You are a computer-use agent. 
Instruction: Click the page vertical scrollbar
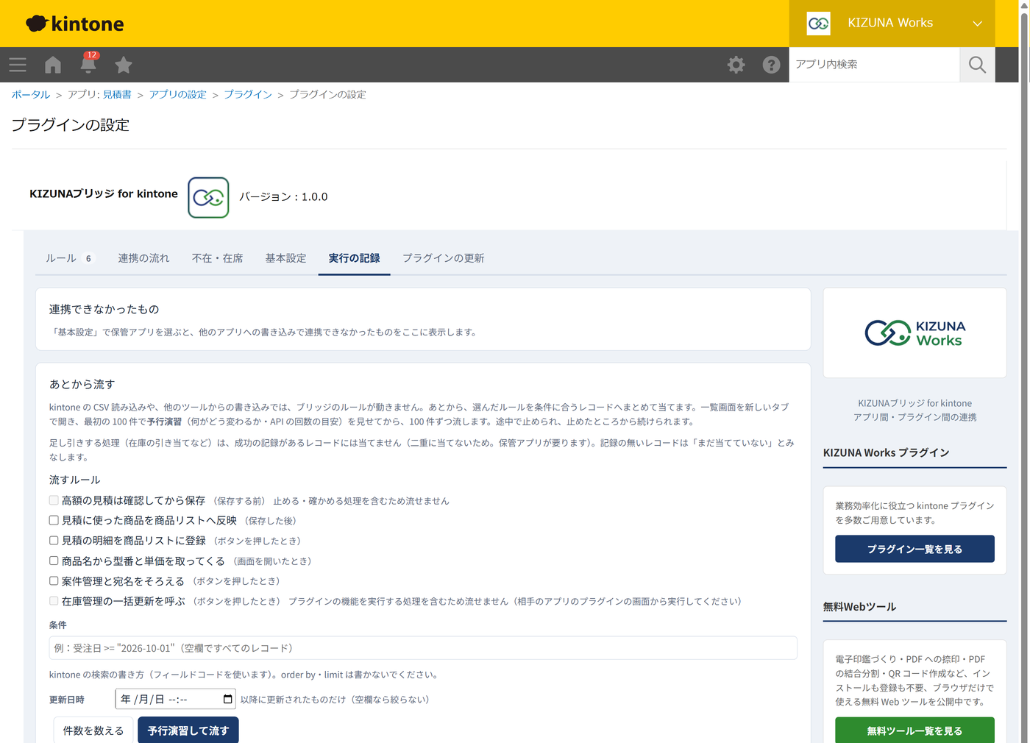click(x=1024, y=371)
